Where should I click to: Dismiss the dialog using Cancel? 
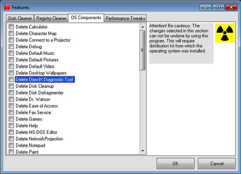[217, 163]
